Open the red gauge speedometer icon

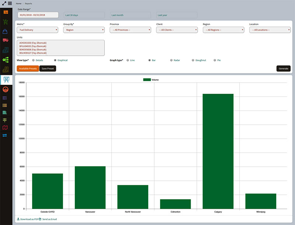(x=6, y=89)
